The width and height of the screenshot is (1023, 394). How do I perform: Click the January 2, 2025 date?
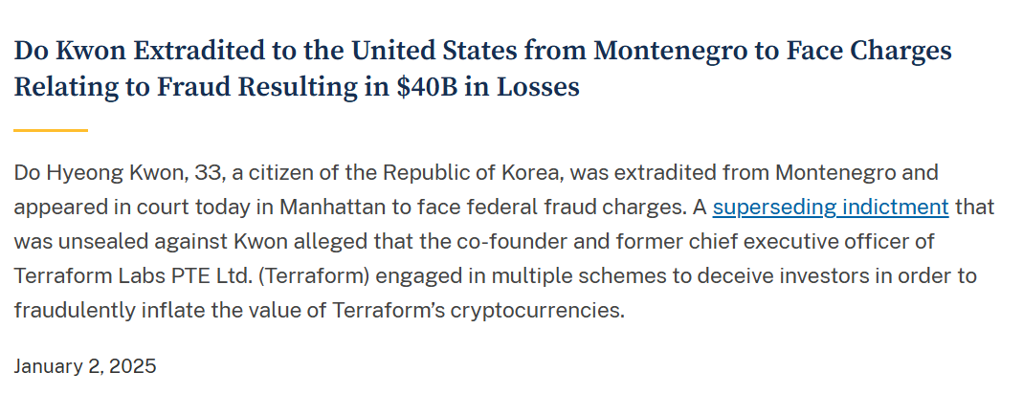(x=85, y=366)
